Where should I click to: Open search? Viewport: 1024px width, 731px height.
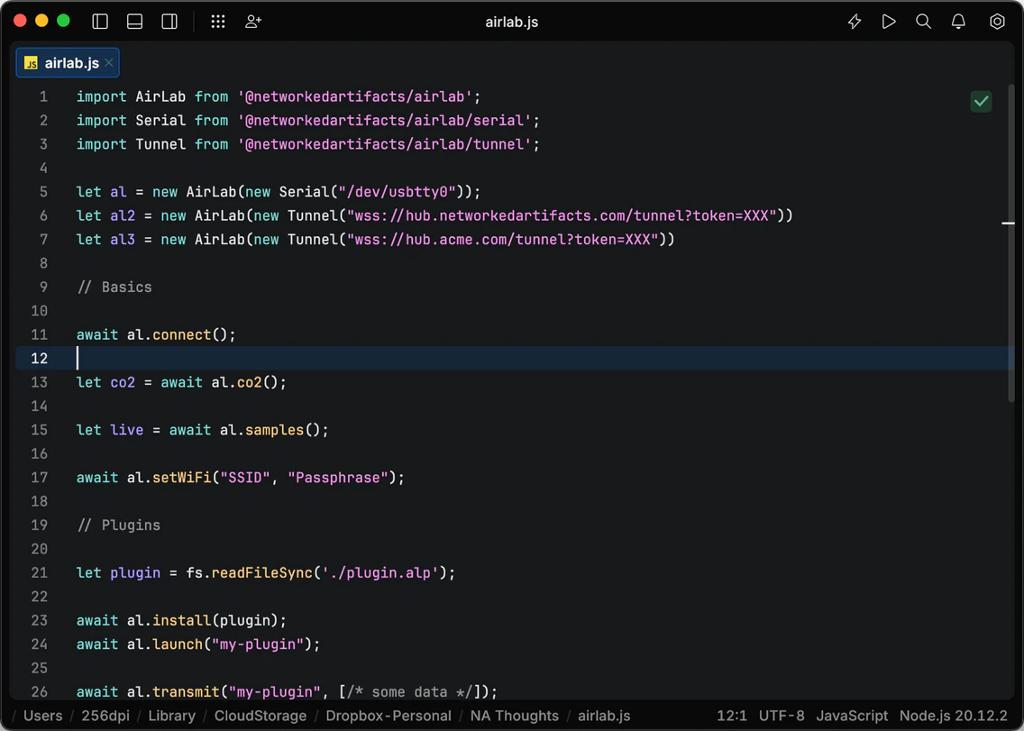click(923, 21)
